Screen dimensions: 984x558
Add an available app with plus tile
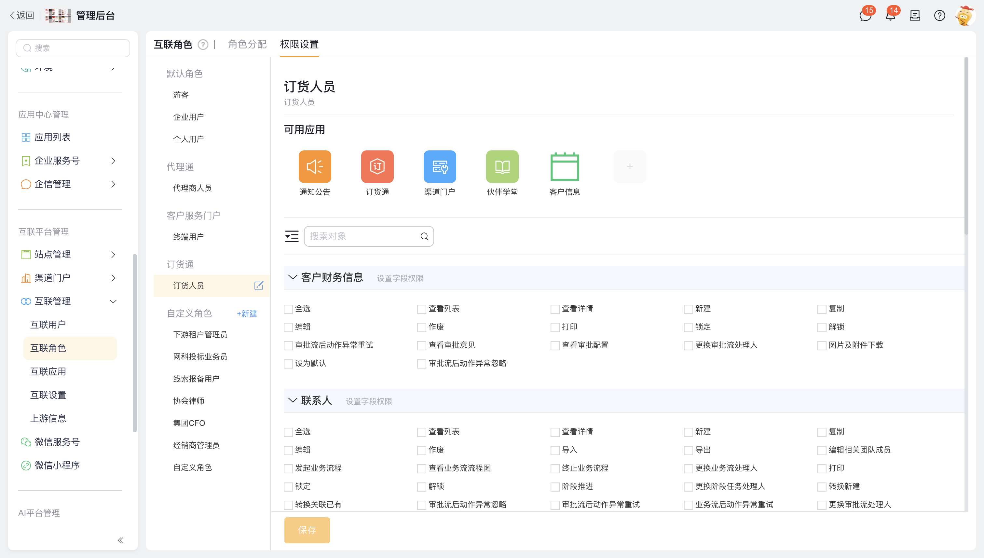point(629,167)
